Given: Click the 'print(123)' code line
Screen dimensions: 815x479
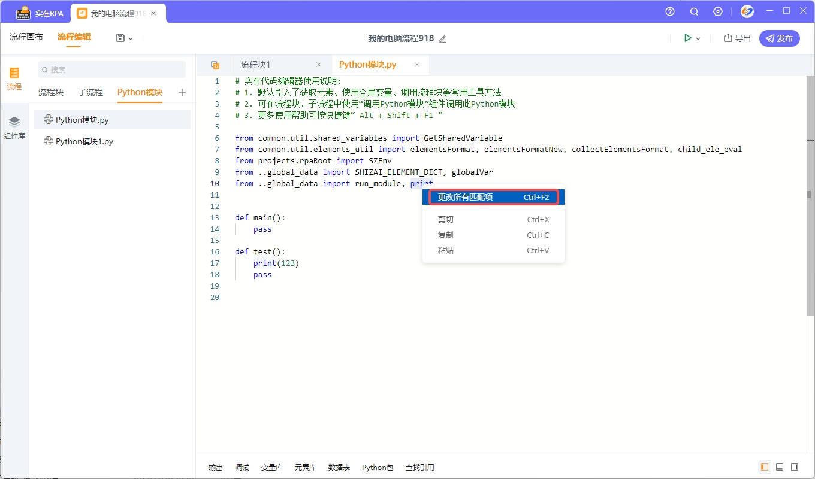Looking at the screenshot, I should pyautogui.click(x=276, y=263).
